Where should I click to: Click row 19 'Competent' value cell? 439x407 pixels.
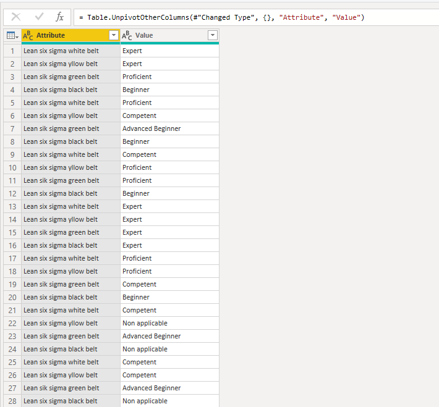[169, 284]
